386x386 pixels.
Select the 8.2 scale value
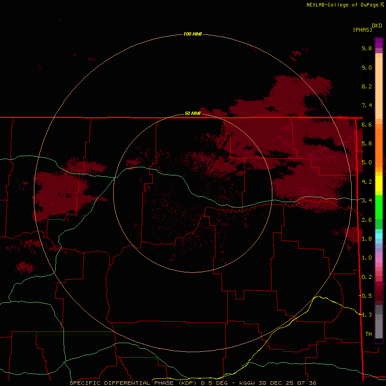pos(367,86)
